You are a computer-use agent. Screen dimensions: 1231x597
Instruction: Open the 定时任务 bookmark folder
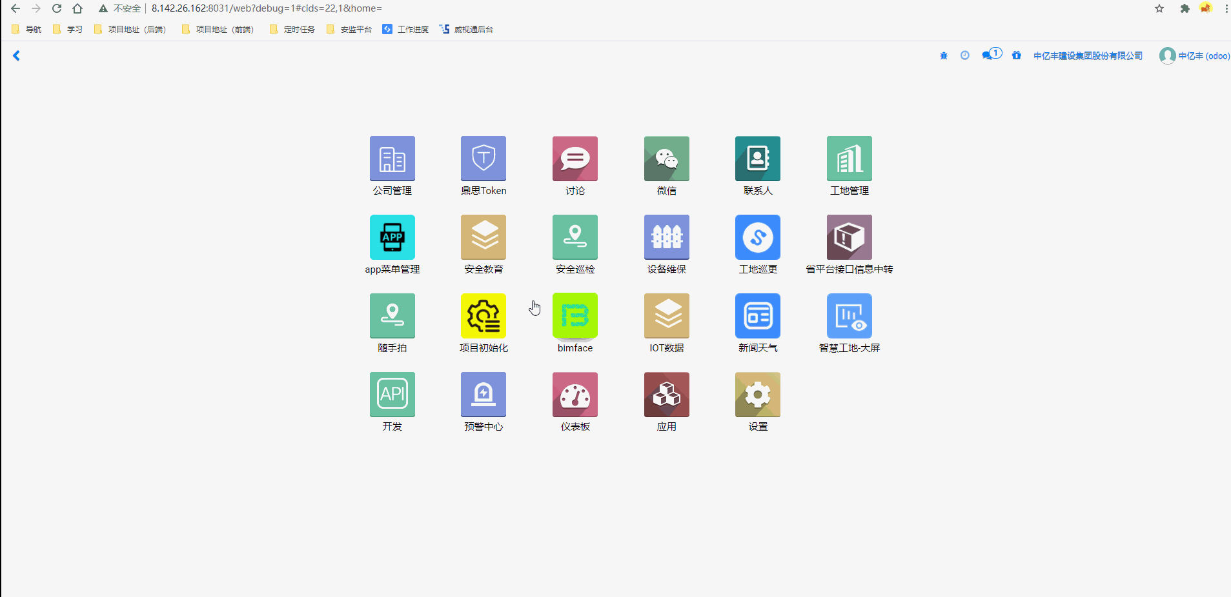tap(292, 29)
